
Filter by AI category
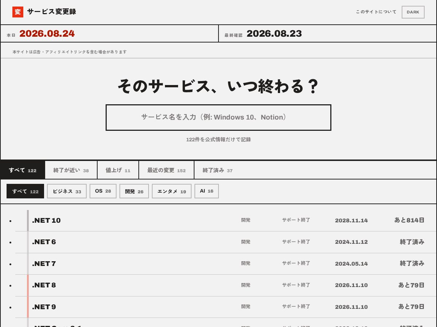206,191
